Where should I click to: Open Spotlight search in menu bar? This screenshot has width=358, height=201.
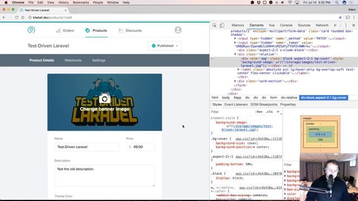[337, 2]
